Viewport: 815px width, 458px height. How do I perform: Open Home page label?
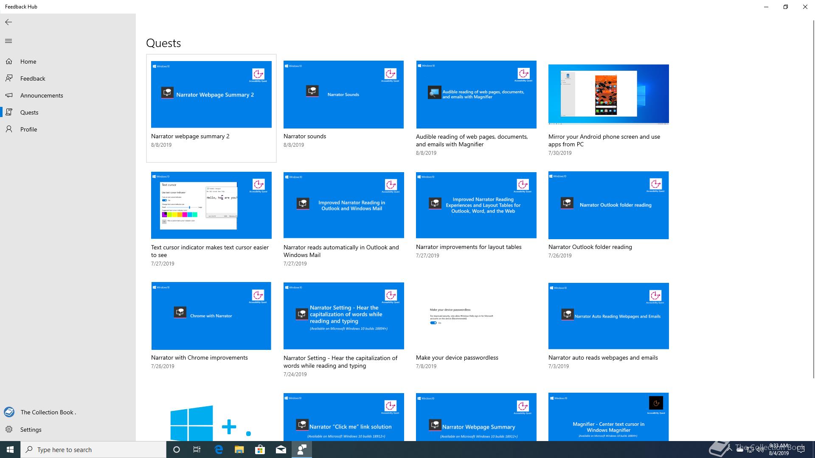tap(28, 61)
